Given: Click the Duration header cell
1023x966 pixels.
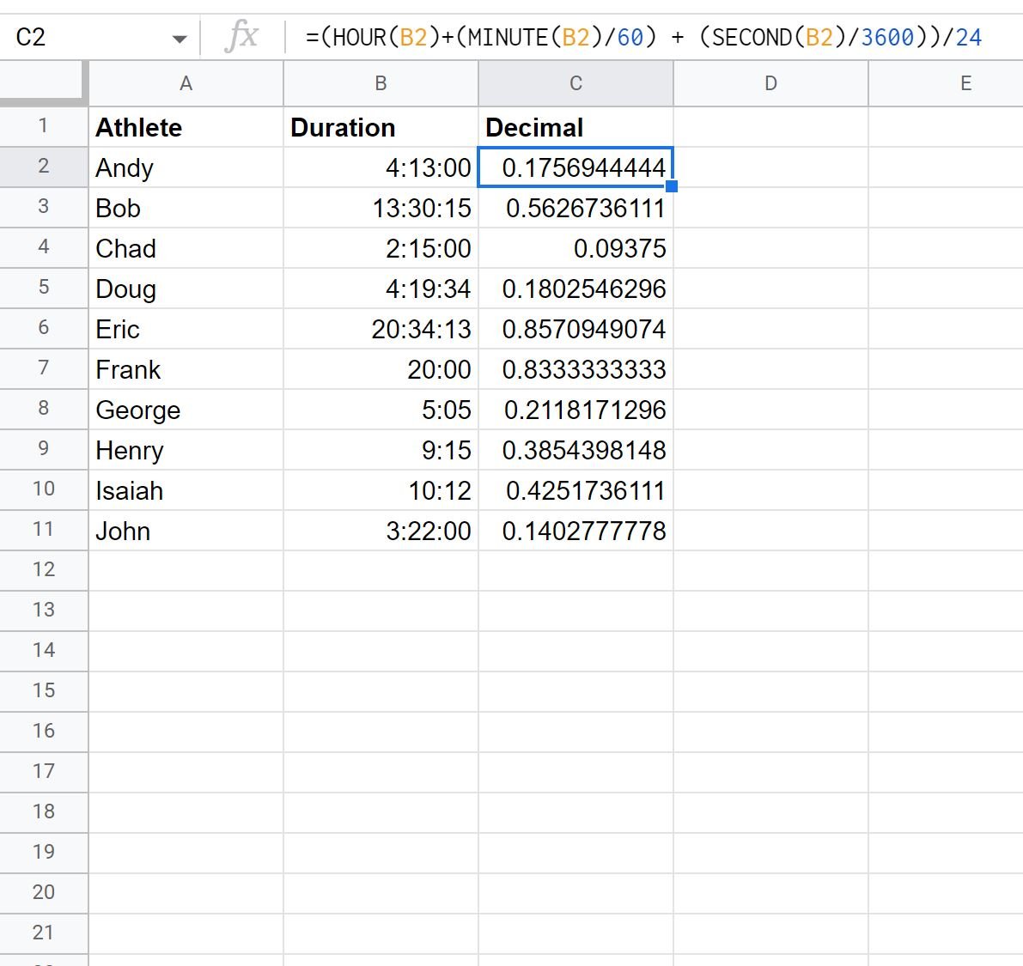Looking at the screenshot, I should click(x=381, y=127).
